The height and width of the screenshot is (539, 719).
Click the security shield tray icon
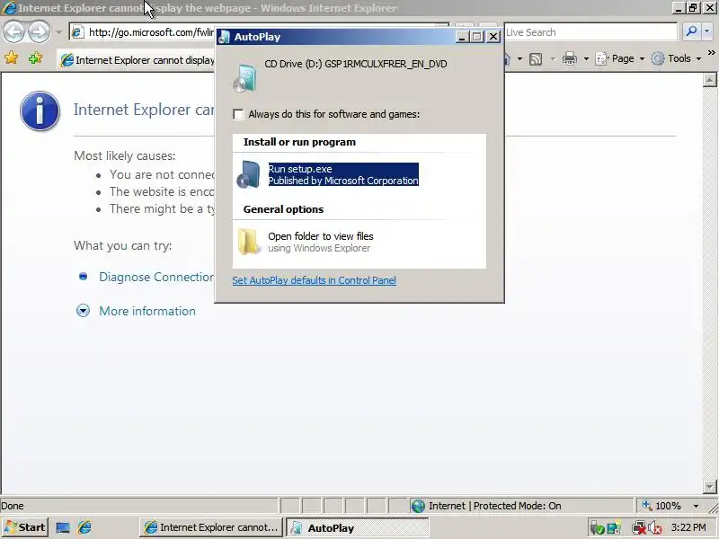pos(598,528)
